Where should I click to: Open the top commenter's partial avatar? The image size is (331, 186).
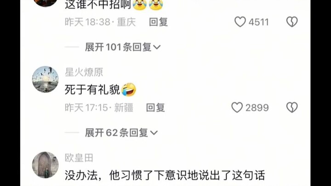click(45, 3)
